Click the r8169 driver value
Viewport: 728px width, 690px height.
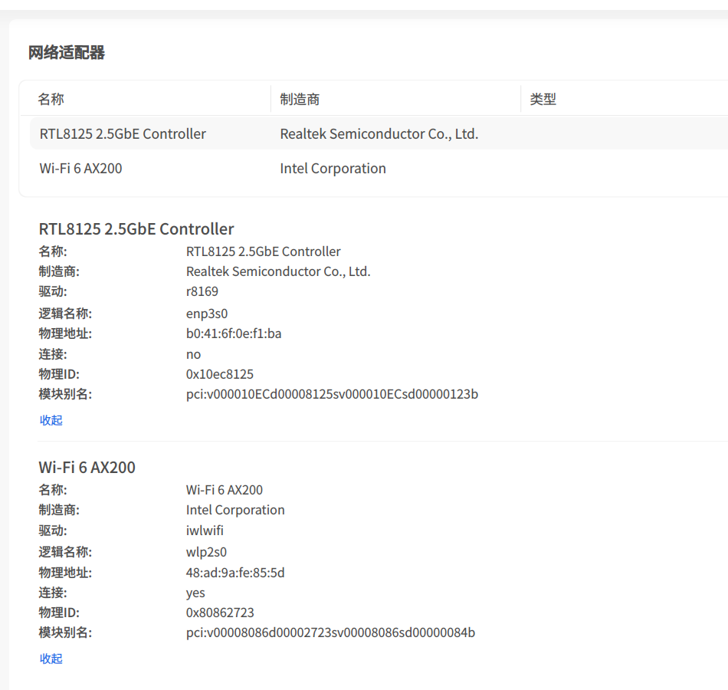click(x=202, y=291)
